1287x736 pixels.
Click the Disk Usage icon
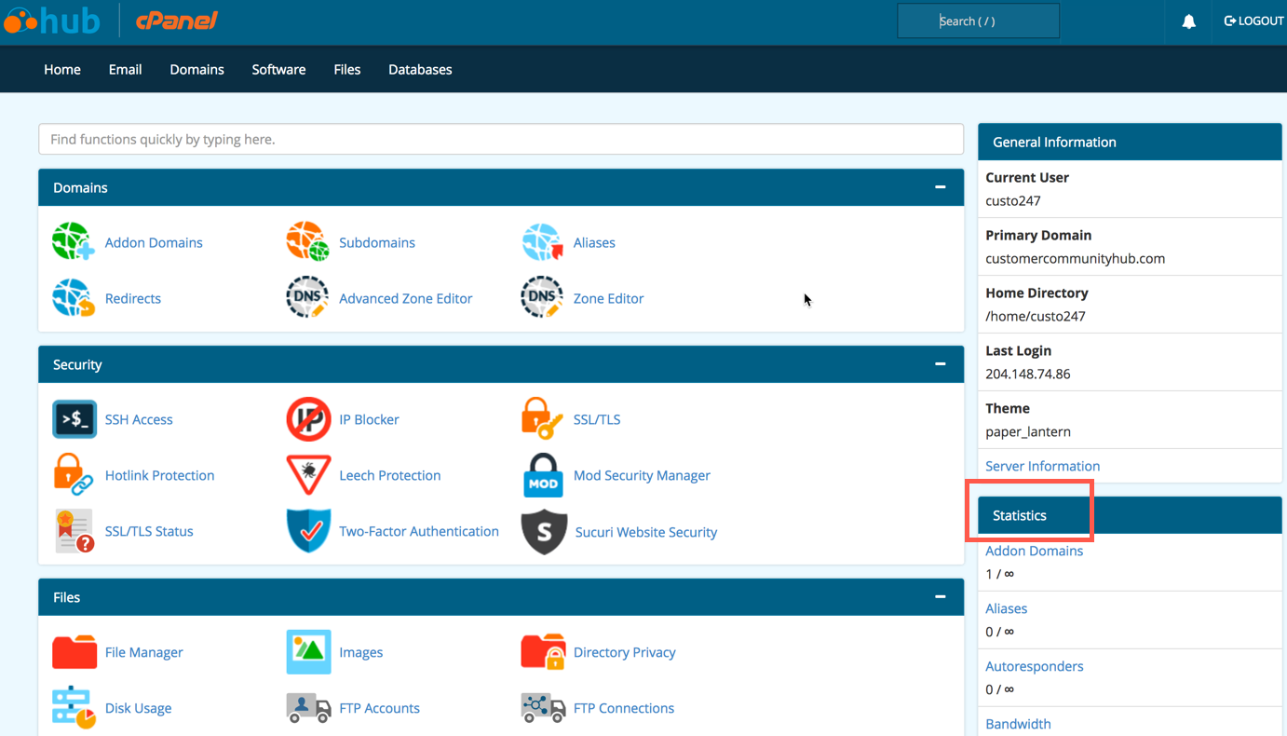tap(75, 708)
